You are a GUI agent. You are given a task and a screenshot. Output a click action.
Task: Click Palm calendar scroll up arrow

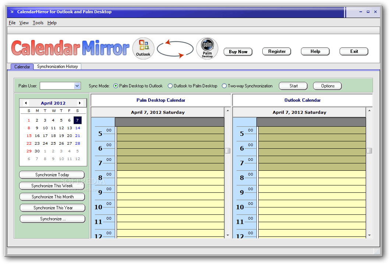tap(228, 111)
